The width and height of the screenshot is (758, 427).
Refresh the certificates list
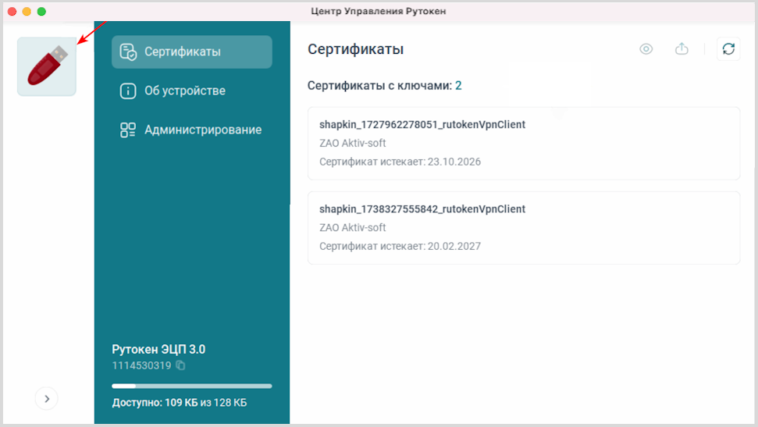(728, 49)
